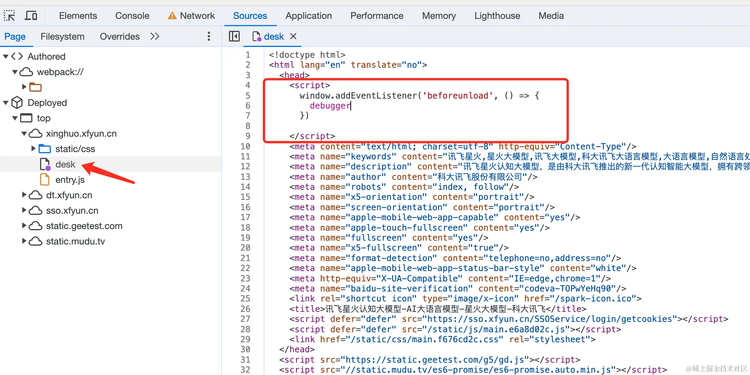This screenshot has height=375, width=750.
Task: Select the Page navigator tab
Action: (x=15, y=37)
